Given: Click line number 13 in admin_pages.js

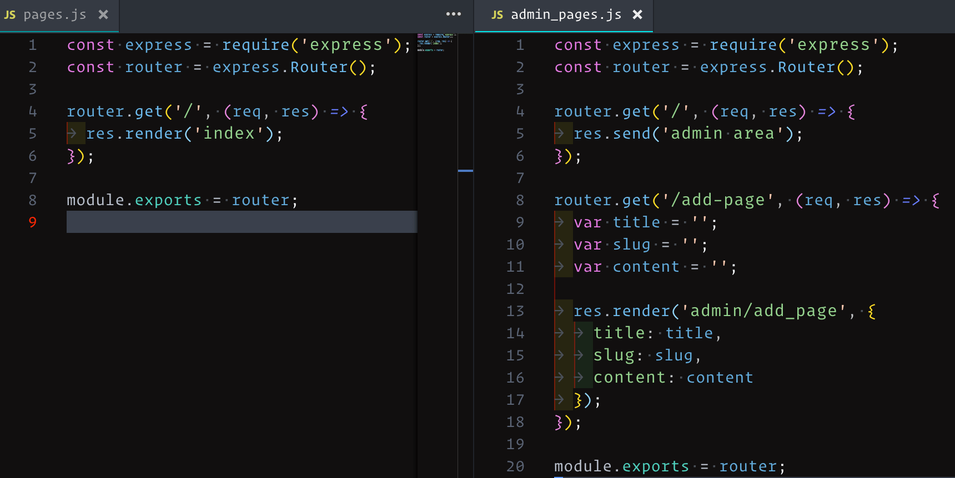Looking at the screenshot, I should point(515,311).
